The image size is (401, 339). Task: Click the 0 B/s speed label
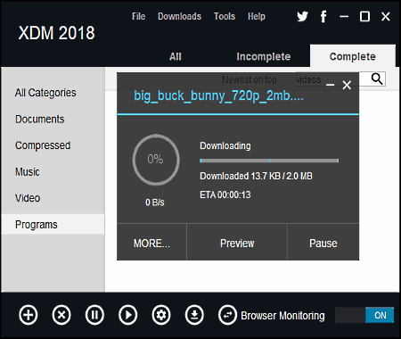[x=155, y=203]
